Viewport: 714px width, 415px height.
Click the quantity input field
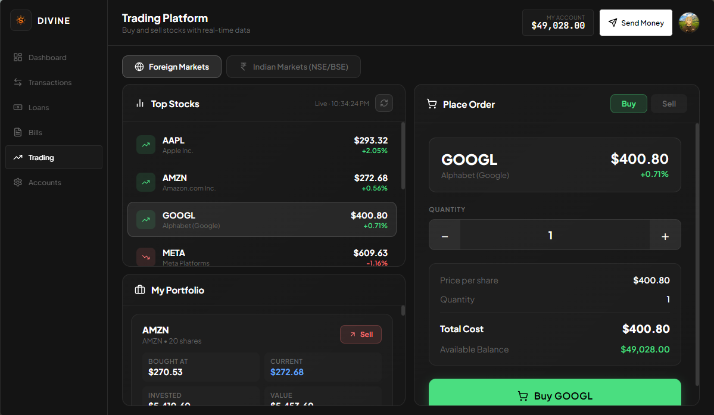point(554,235)
